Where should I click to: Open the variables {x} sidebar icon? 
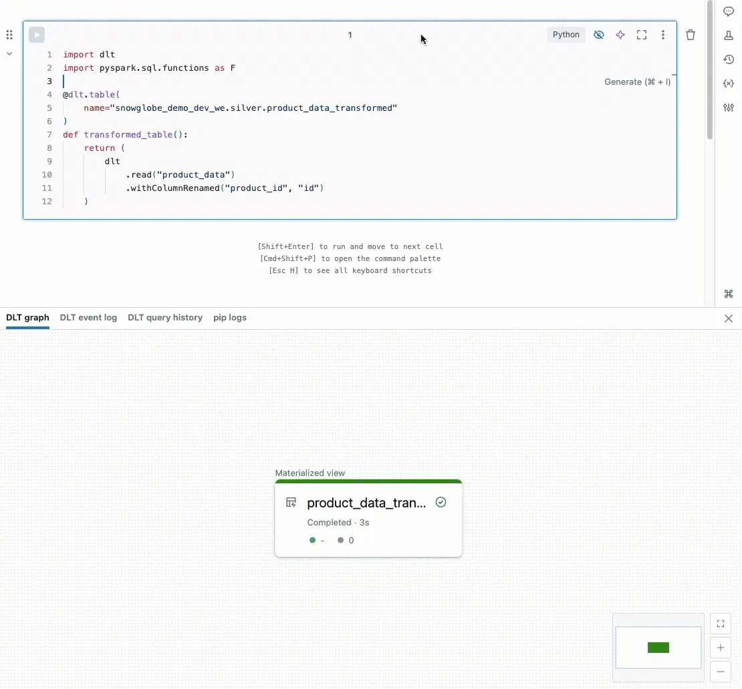(728, 83)
